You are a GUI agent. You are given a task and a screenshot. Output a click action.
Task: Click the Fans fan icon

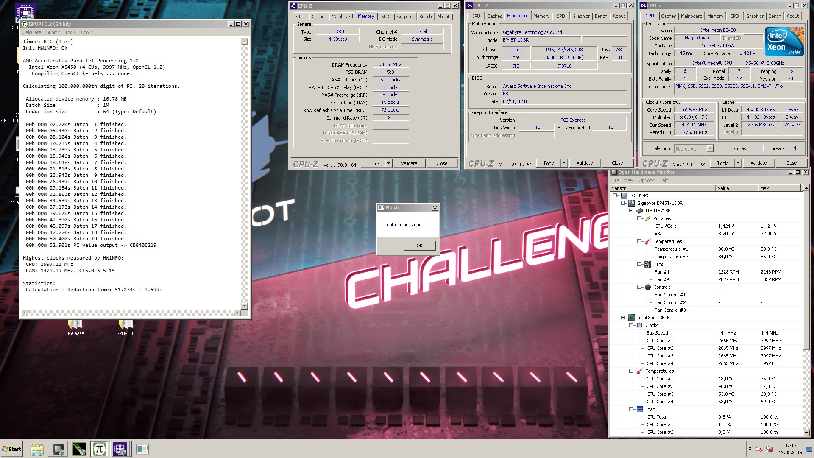tap(647, 264)
